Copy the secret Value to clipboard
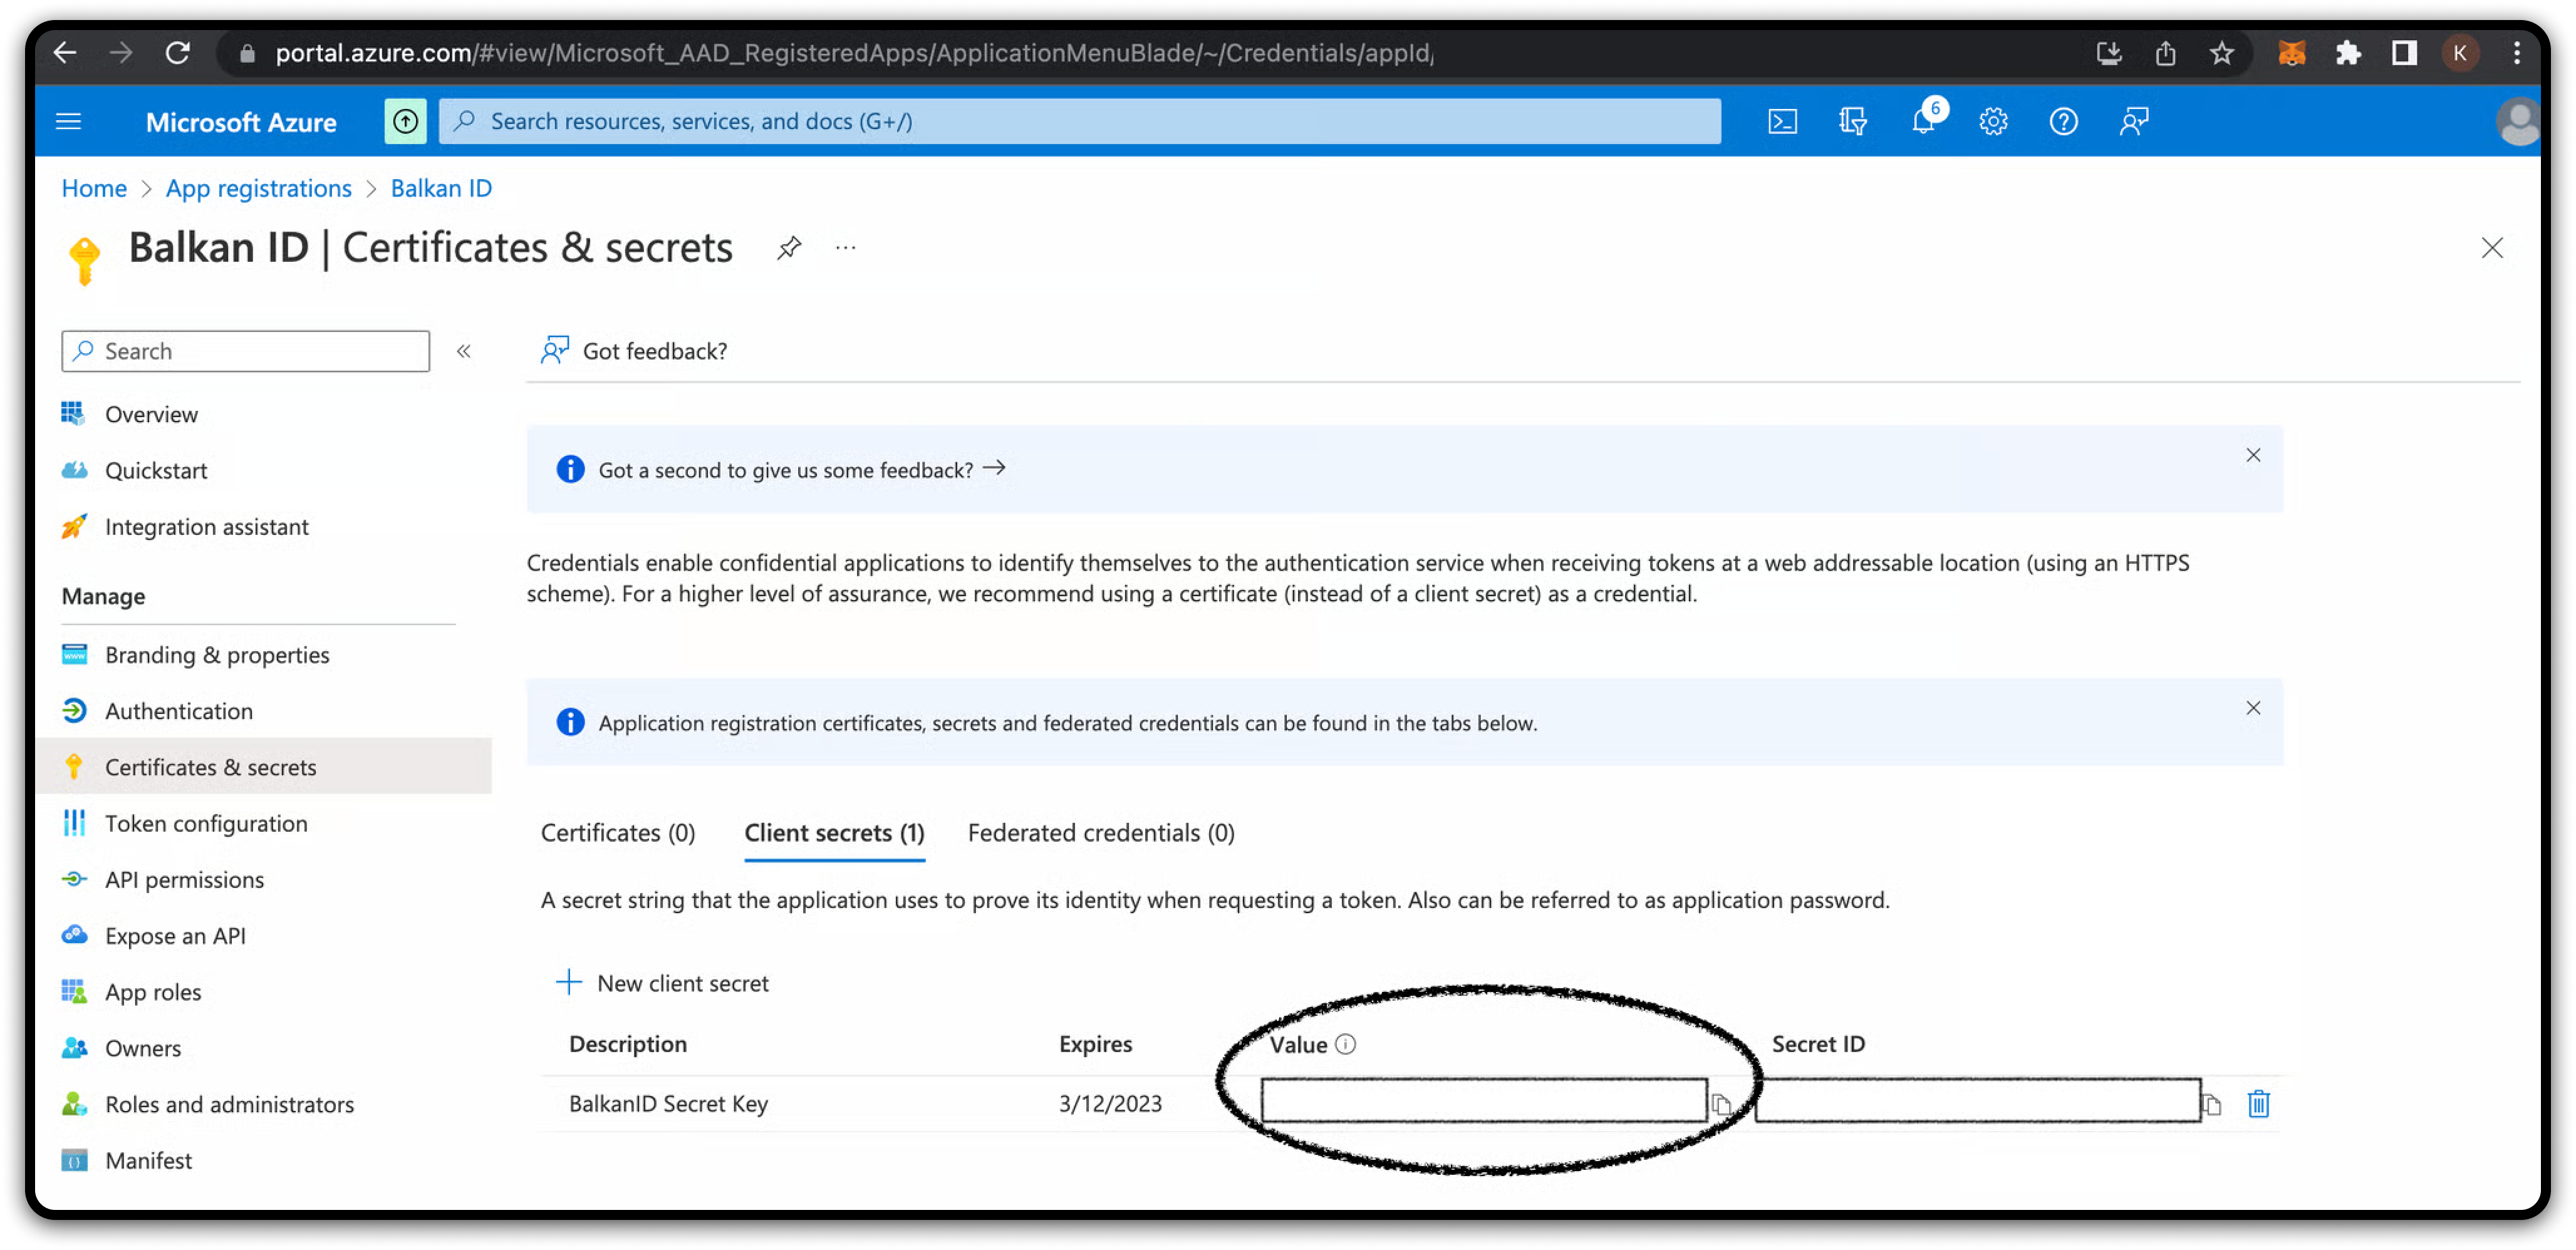Image resolution: width=2576 pixels, height=1250 pixels. click(1721, 1104)
